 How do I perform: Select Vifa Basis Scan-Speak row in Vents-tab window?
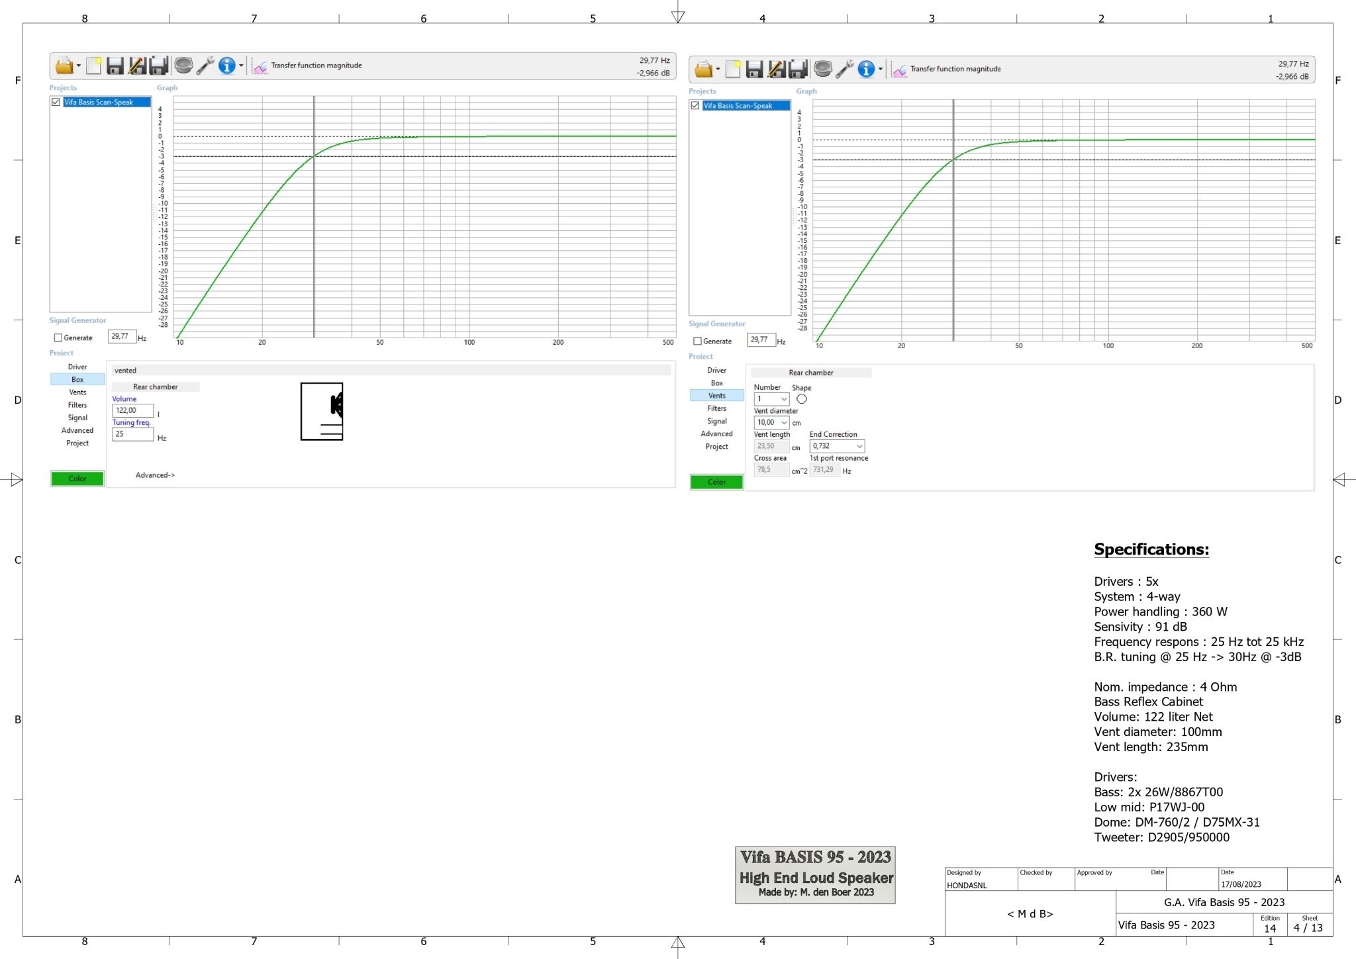(746, 105)
